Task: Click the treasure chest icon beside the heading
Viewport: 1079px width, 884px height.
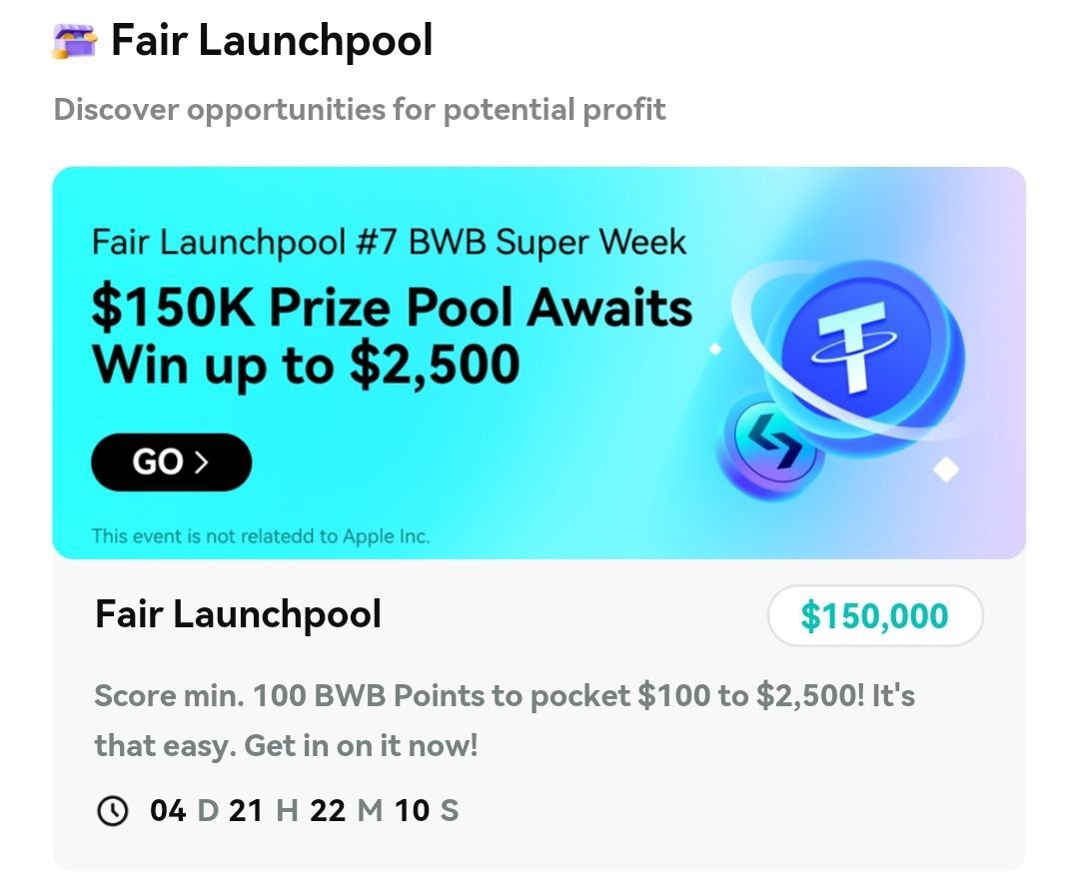Action: point(74,42)
